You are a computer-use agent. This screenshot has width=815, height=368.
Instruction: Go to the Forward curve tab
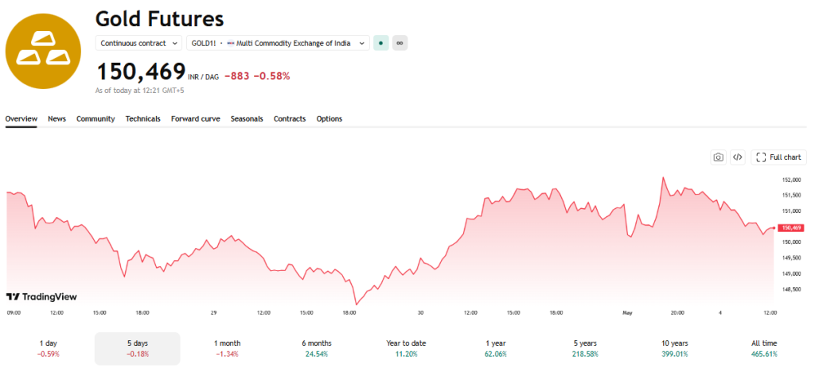196,119
